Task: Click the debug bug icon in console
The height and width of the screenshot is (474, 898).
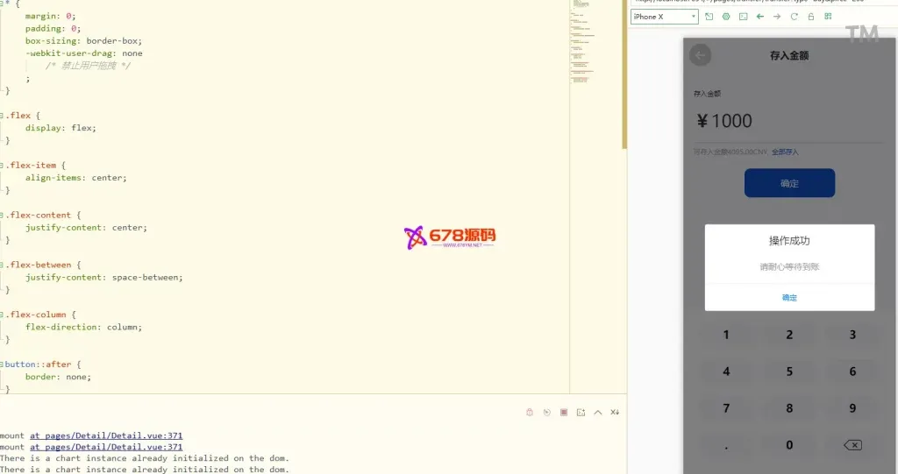Action: [529, 412]
